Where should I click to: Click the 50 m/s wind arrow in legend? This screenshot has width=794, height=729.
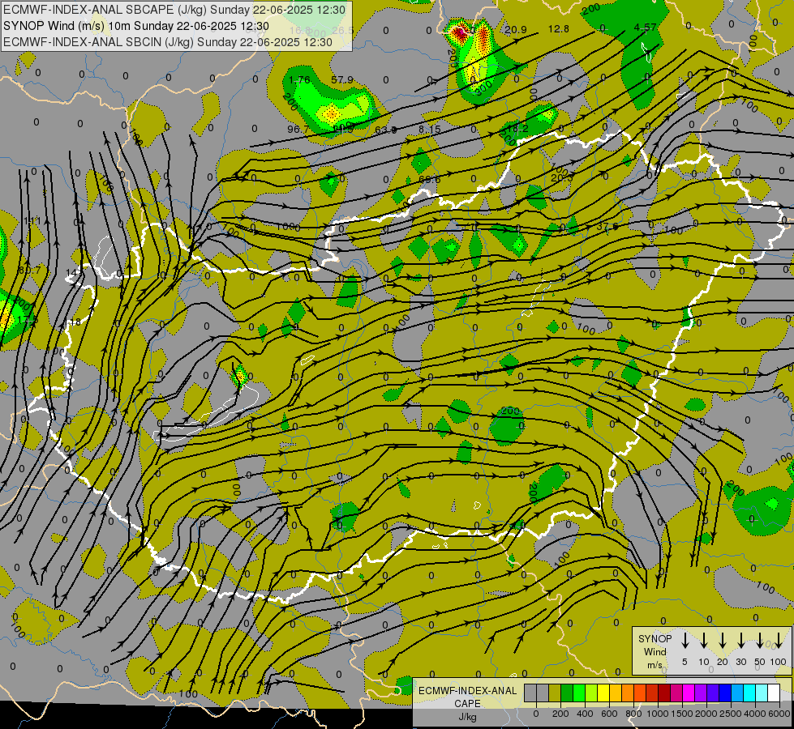pyautogui.click(x=760, y=640)
